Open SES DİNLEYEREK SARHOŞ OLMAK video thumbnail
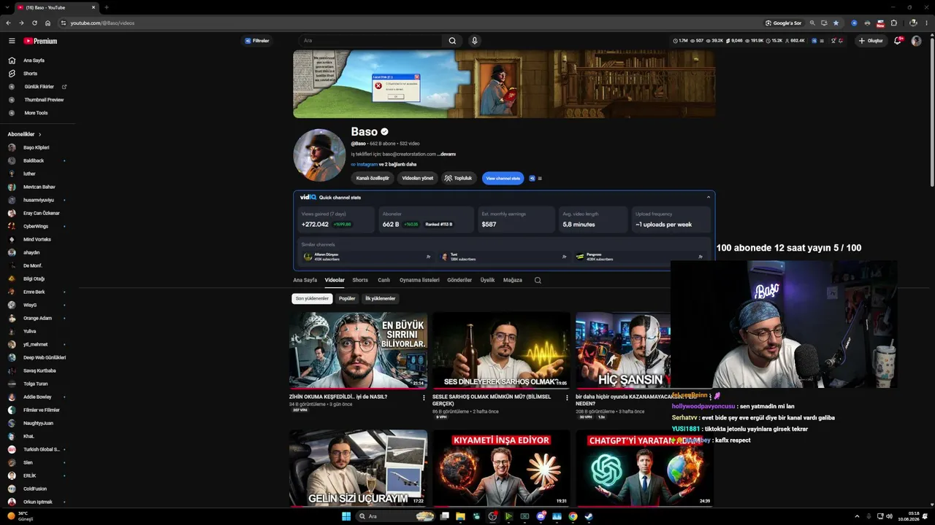This screenshot has width=935, height=525. coord(501,351)
